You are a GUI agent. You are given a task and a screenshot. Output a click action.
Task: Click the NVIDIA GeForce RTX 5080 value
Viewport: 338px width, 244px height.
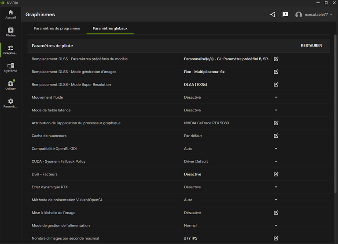click(x=206, y=123)
